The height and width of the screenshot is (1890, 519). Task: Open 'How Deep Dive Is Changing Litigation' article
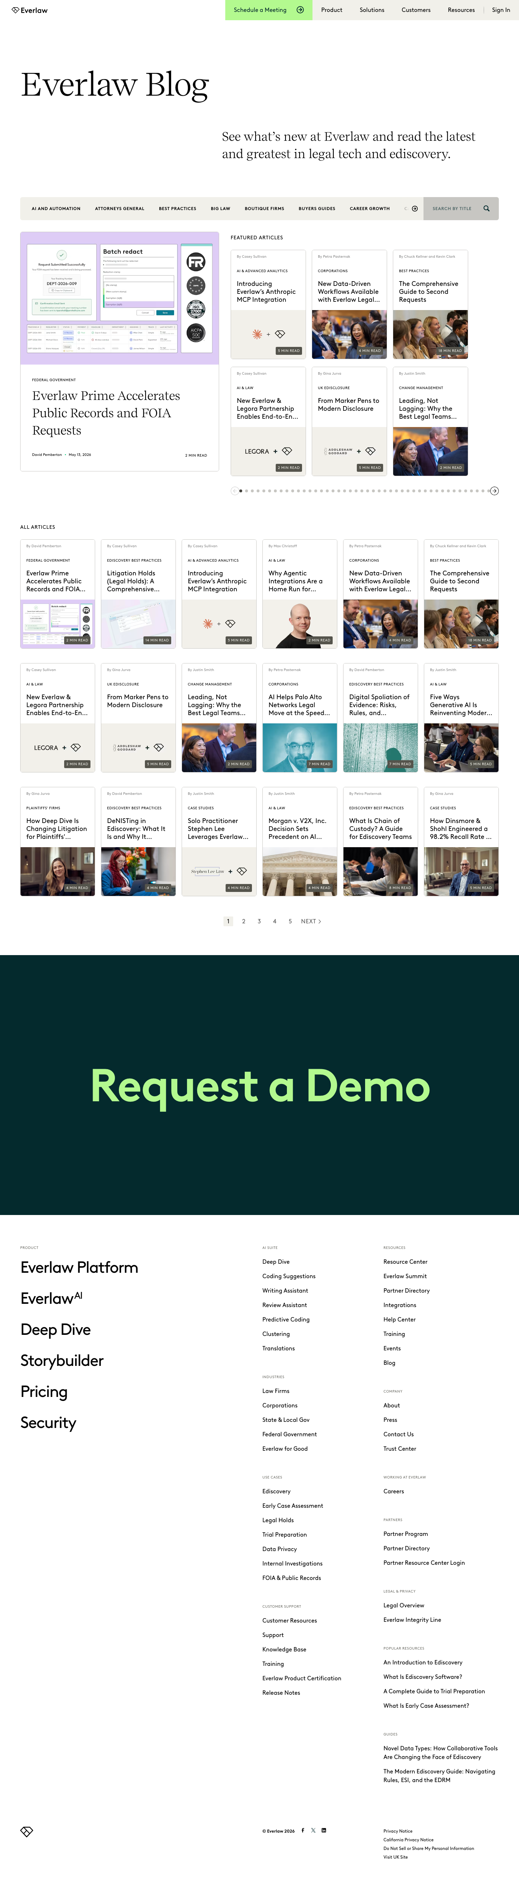coord(58,841)
